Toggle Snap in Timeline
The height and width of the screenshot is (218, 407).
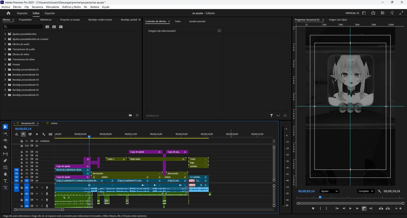pyautogui.click(x=23, y=134)
